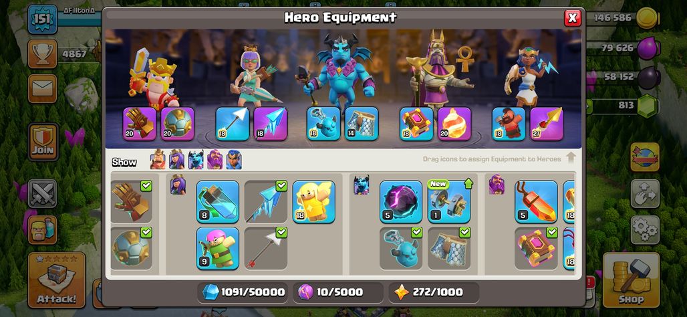The image size is (687, 317).
Task: Open the level 8 Healer Puppet vial equipment
Action: [x=218, y=202]
